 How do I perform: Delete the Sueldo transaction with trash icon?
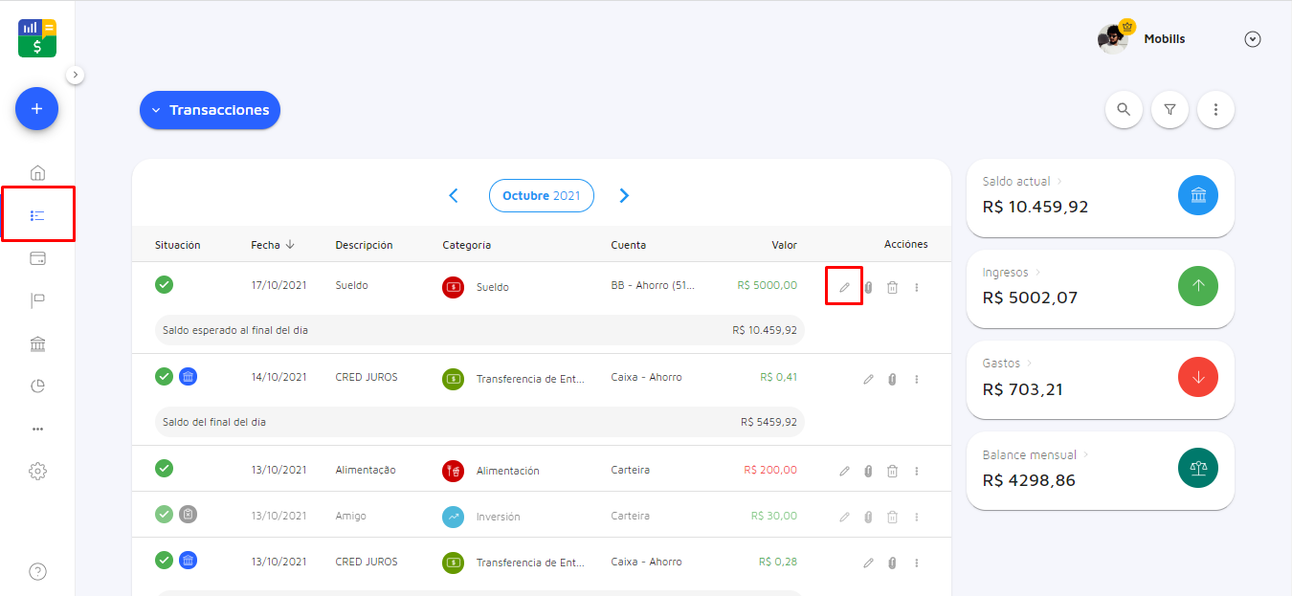click(x=892, y=287)
